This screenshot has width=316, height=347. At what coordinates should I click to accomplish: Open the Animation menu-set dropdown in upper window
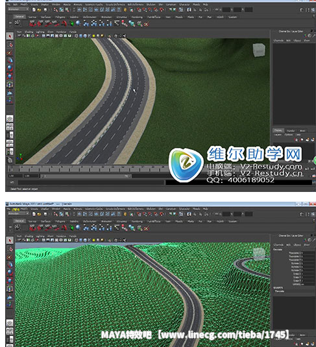coord(18,9)
